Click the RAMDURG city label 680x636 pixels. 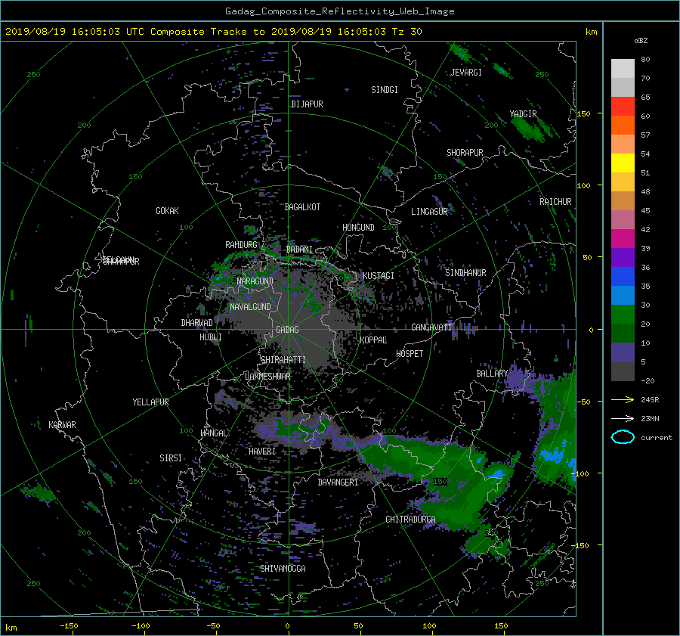241,245
